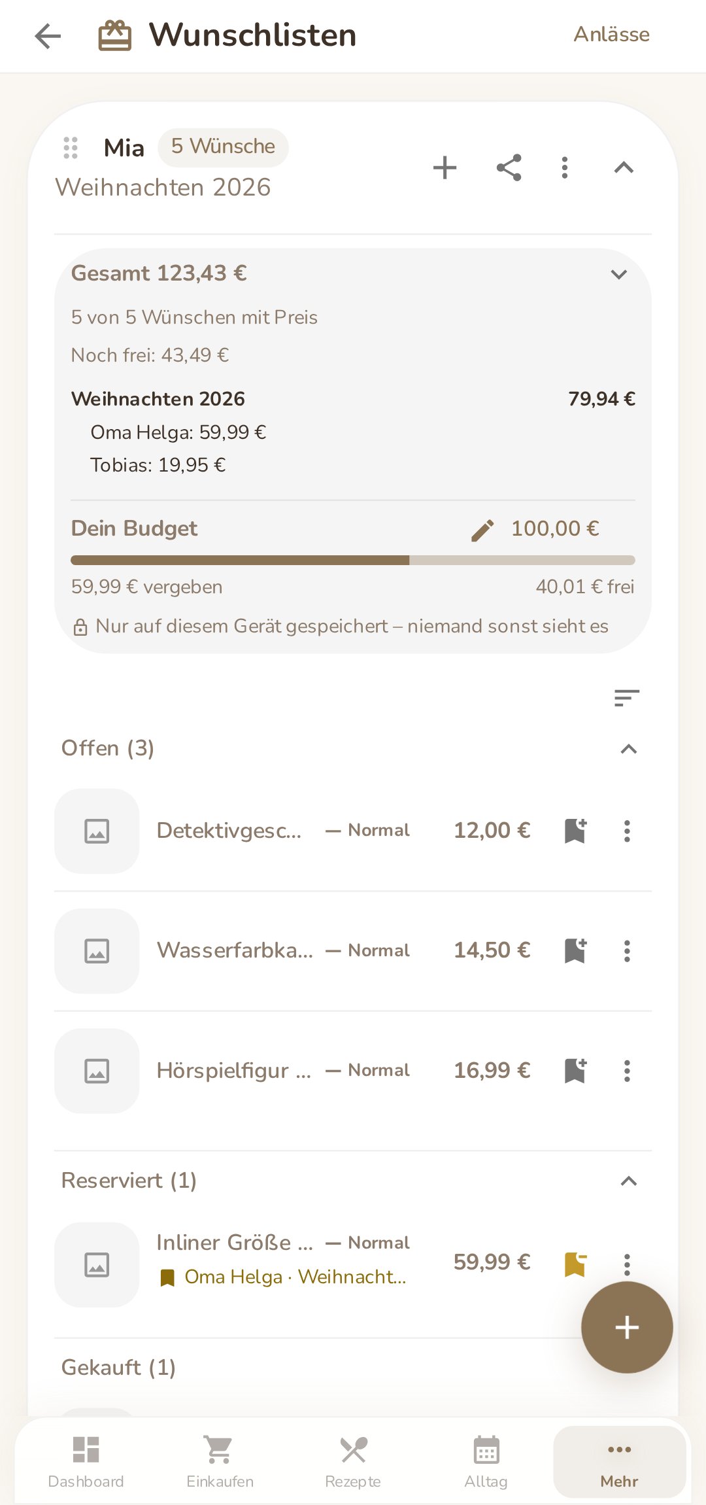
Task: Tap Normal priority on Detektivgesc... row
Action: point(367,831)
